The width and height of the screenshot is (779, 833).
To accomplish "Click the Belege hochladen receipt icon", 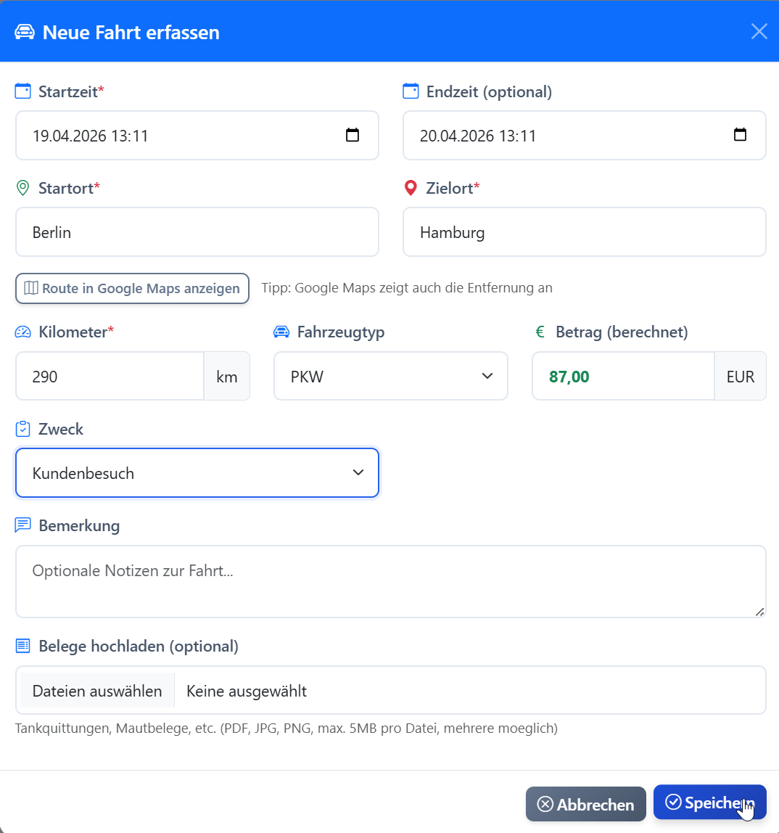I will [23, 646].
